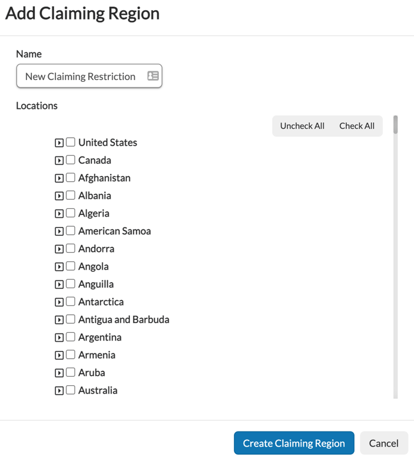
Task: Expand the American Samoa node
Action: coord(59,231)
